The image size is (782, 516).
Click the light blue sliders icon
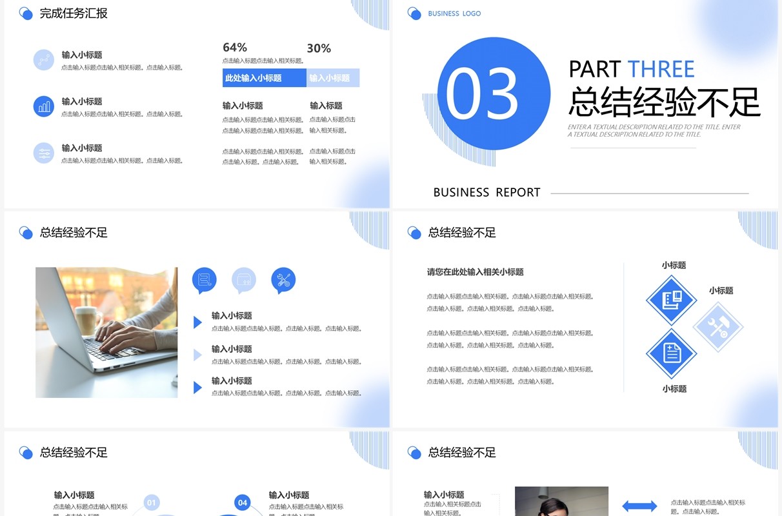pos(44,153)
